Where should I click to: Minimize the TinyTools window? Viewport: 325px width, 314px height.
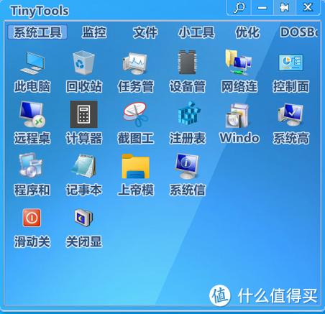point(262,8)
